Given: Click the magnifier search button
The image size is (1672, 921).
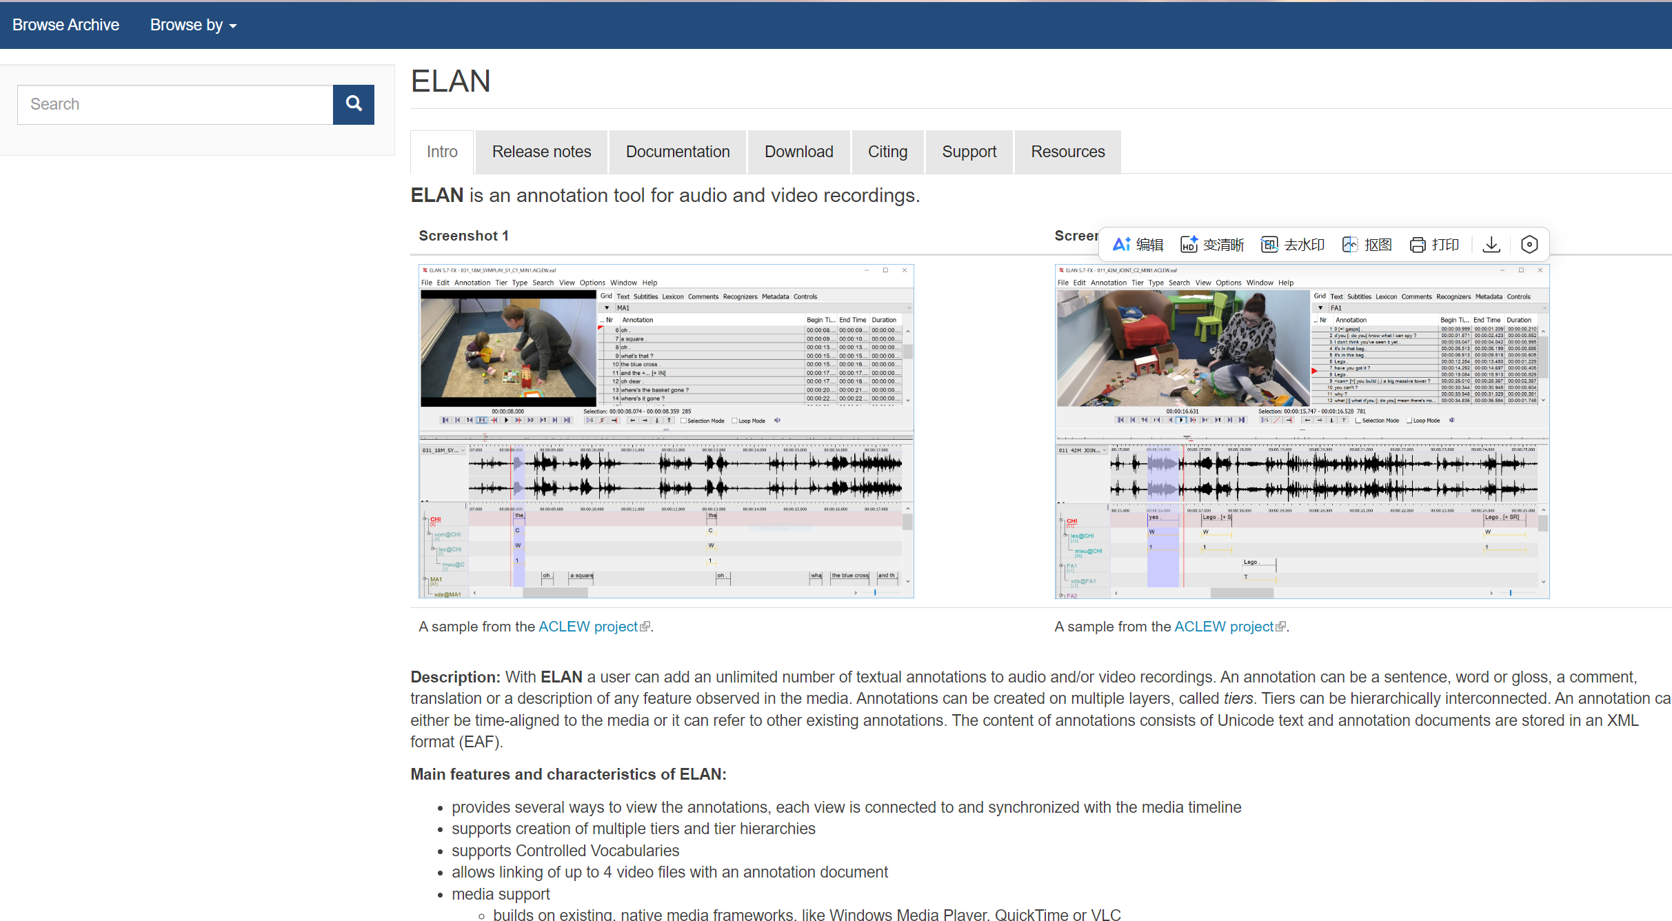Looking at the screenshot, I should [x=354, y=105].
